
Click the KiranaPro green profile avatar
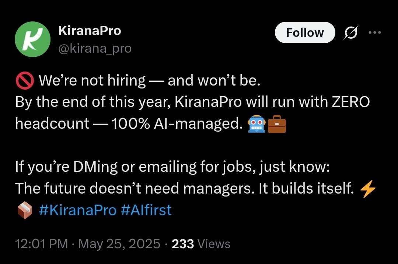(x=32, y=39)
